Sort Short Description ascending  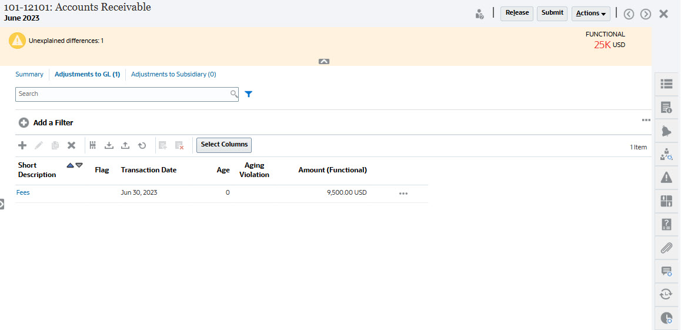click(71, 165)
